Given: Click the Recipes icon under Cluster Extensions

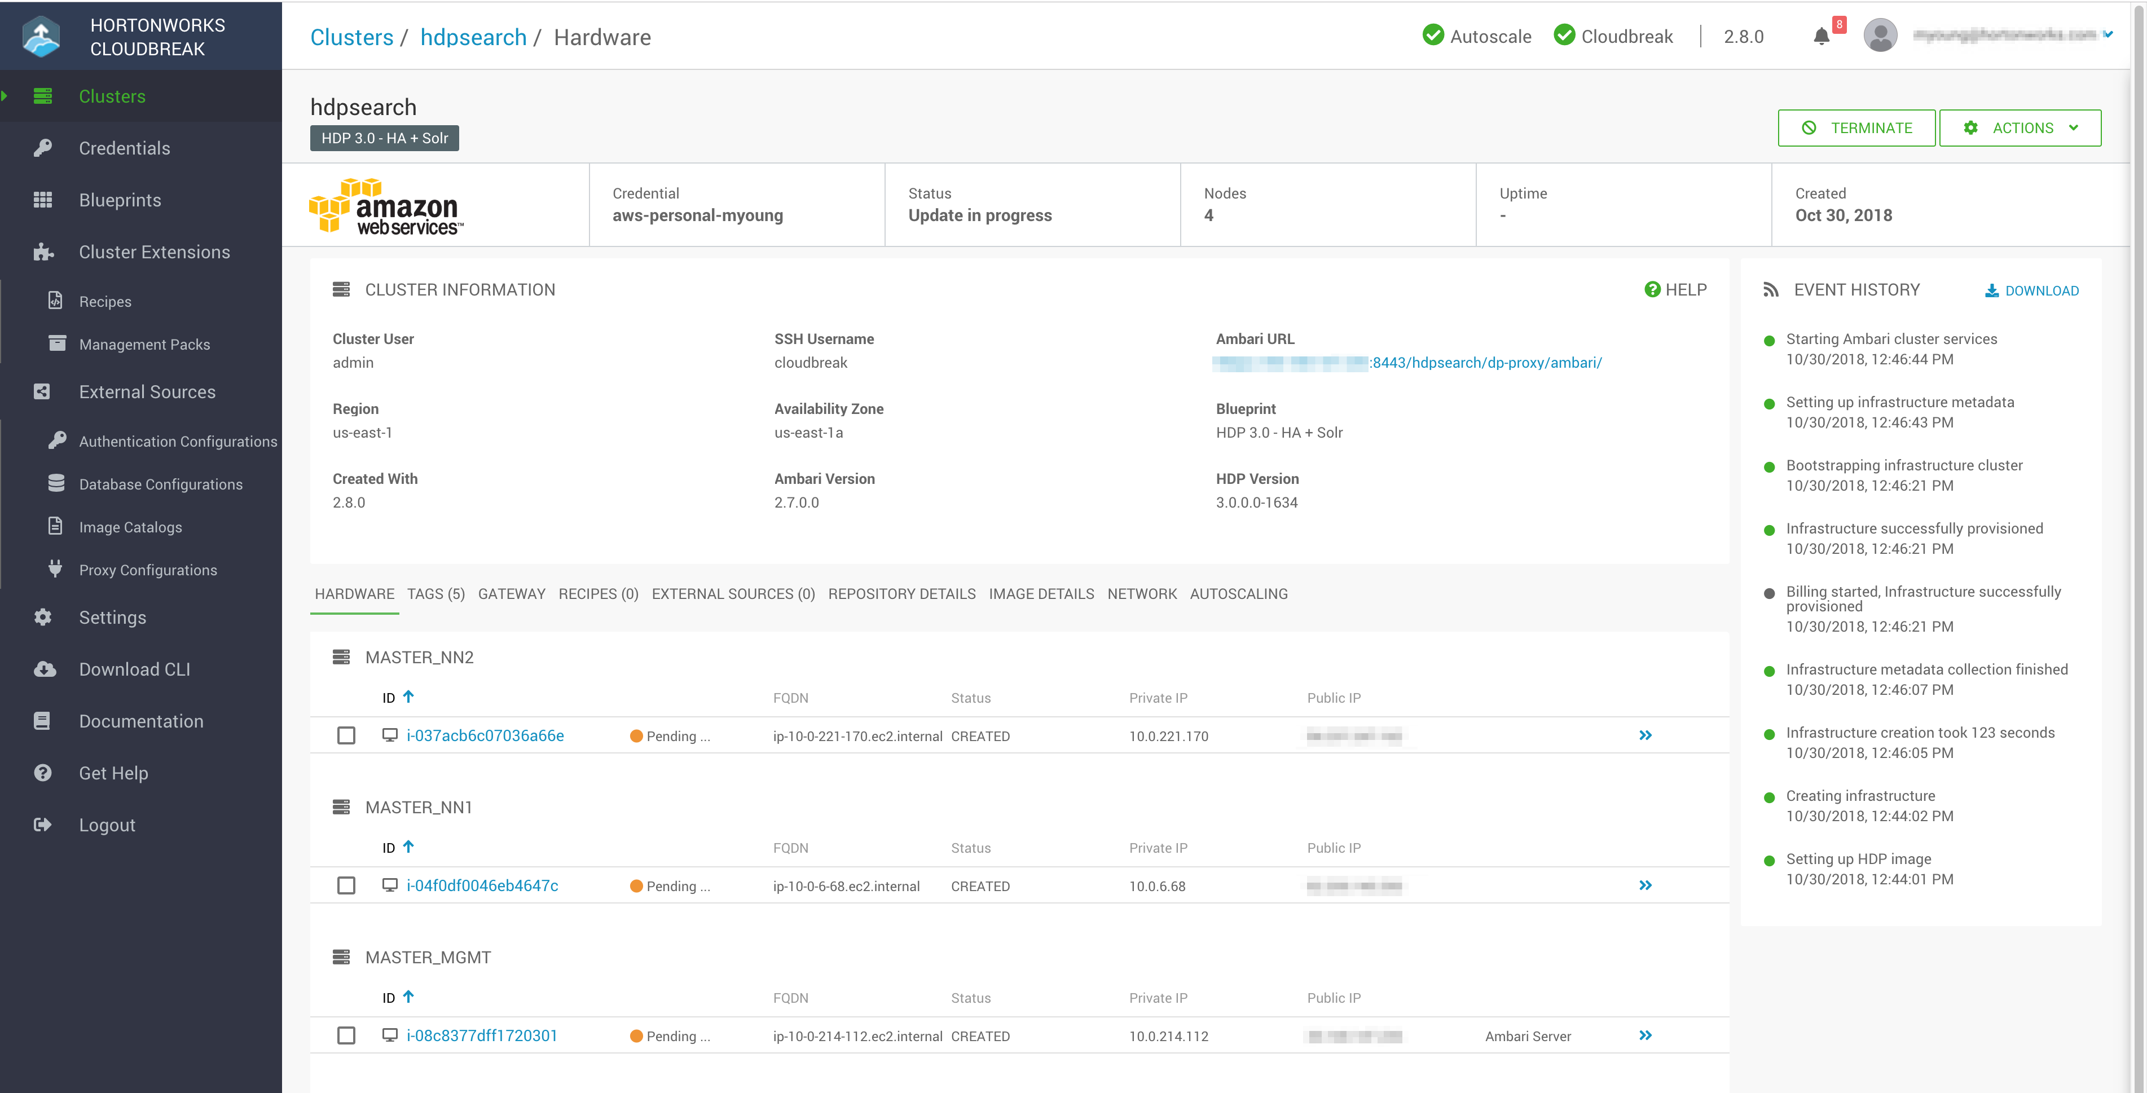Looking at the screenshot, I should click(x=54, y=301).
